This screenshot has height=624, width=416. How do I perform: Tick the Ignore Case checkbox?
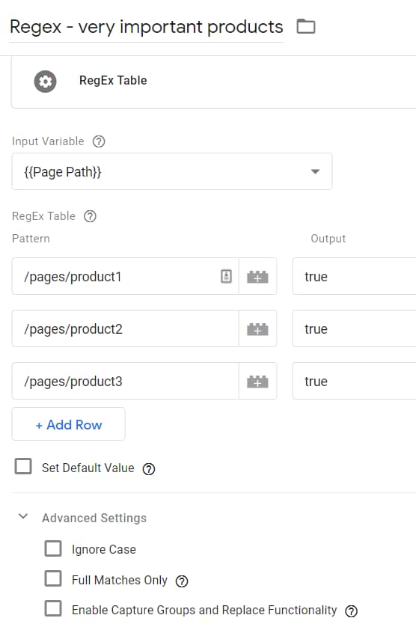point(53,548)
